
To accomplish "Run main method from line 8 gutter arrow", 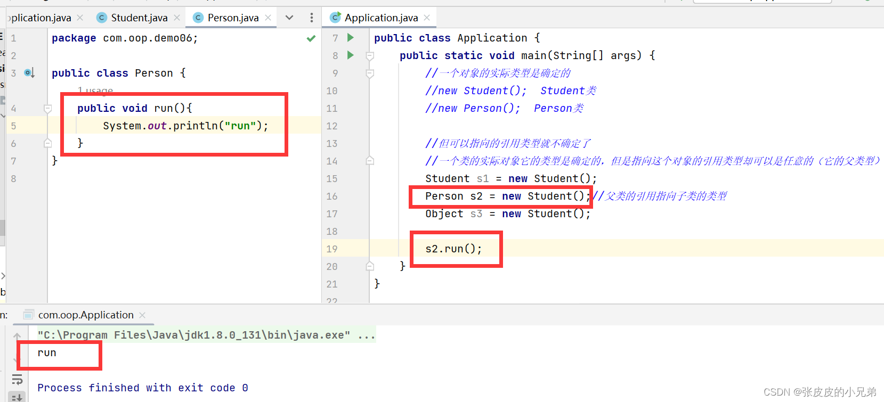I will 351,55.
